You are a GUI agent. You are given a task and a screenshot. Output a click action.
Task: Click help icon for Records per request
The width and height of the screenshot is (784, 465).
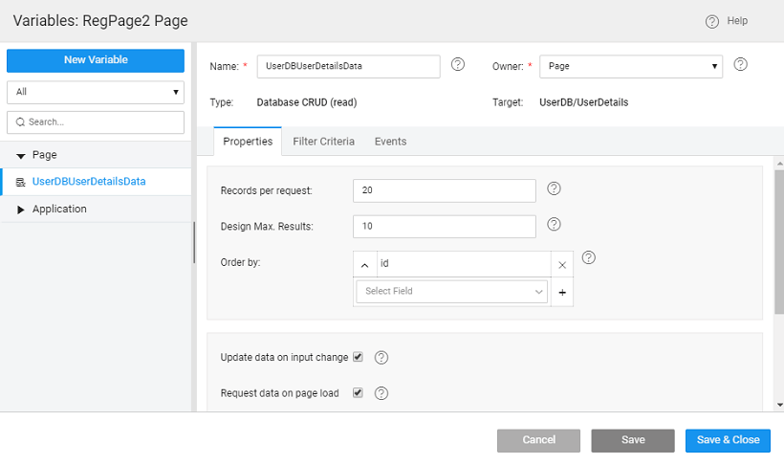[554, 188]
